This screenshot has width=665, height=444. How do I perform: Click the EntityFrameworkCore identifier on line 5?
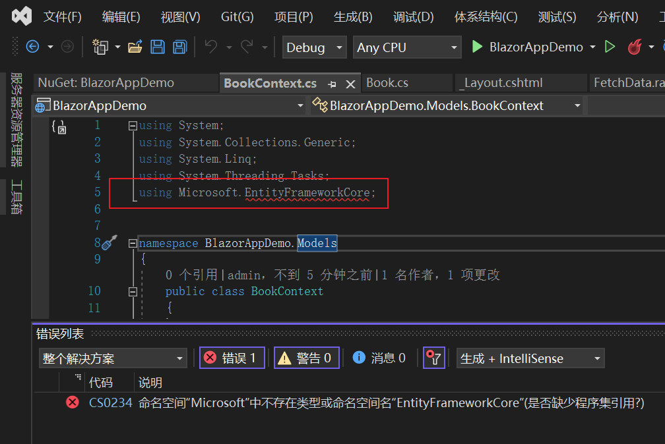tap(307, 192)
